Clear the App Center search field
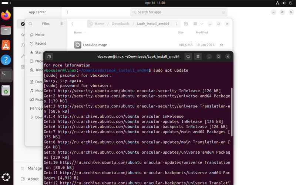The width and height of the screenshot is (296, 185). pos(223,12)
